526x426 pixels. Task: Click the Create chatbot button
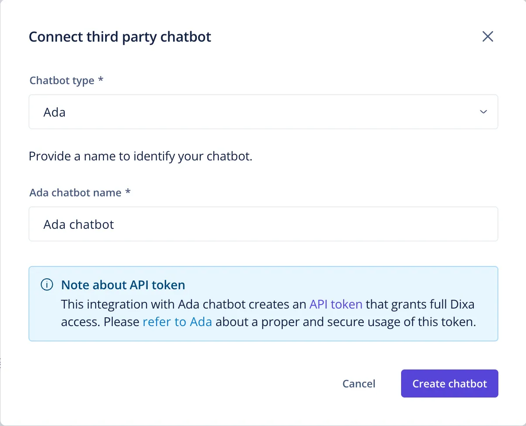point(450,383)
